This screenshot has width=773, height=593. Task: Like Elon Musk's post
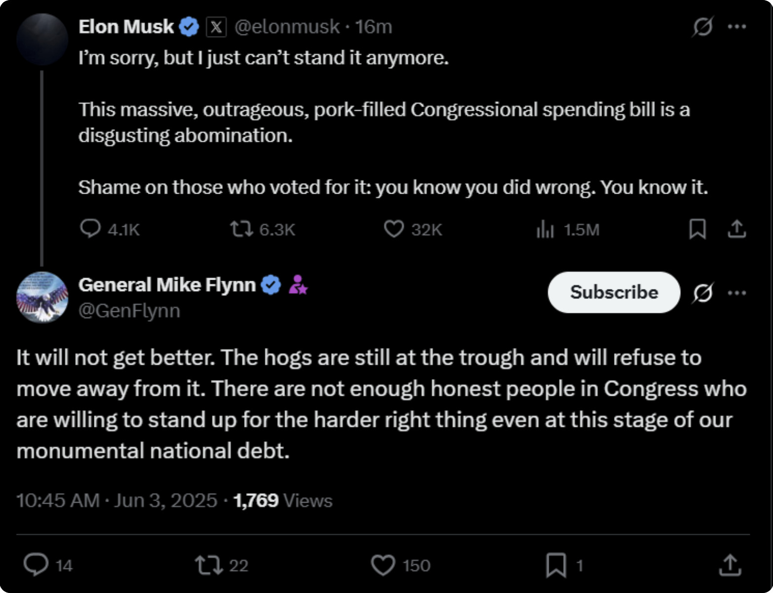[x=394, y=229]
